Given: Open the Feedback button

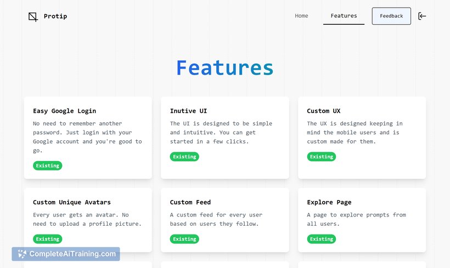Looking at the screenshot, I should tap(391, 16).
